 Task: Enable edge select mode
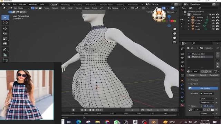37,8
